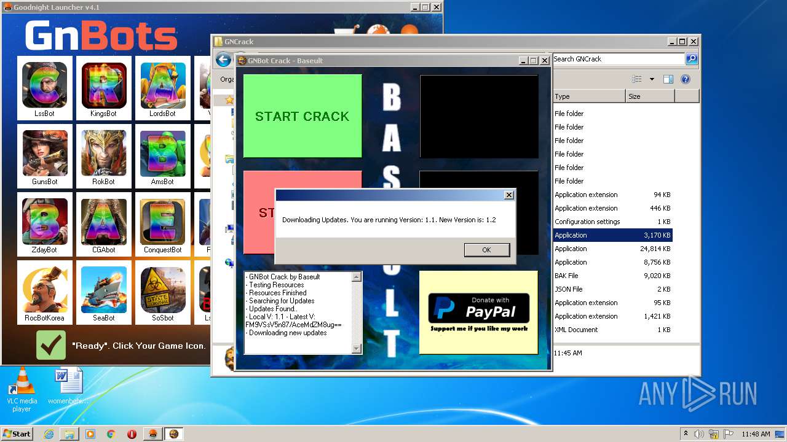Image resolution: width=787 pixels, height=442 pixels.
Task: Close the Downloading Updates dialog with X
Action: 508,195
